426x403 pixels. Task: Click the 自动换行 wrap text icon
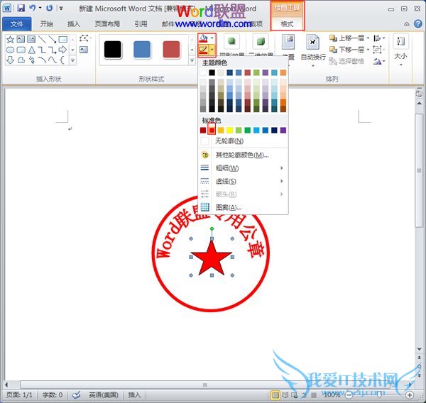coord(313,42)
